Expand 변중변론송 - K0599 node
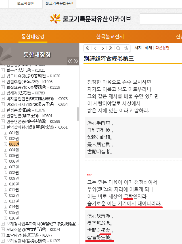The image size is (182, 244). pyautogui.click(x=3, y=121)
